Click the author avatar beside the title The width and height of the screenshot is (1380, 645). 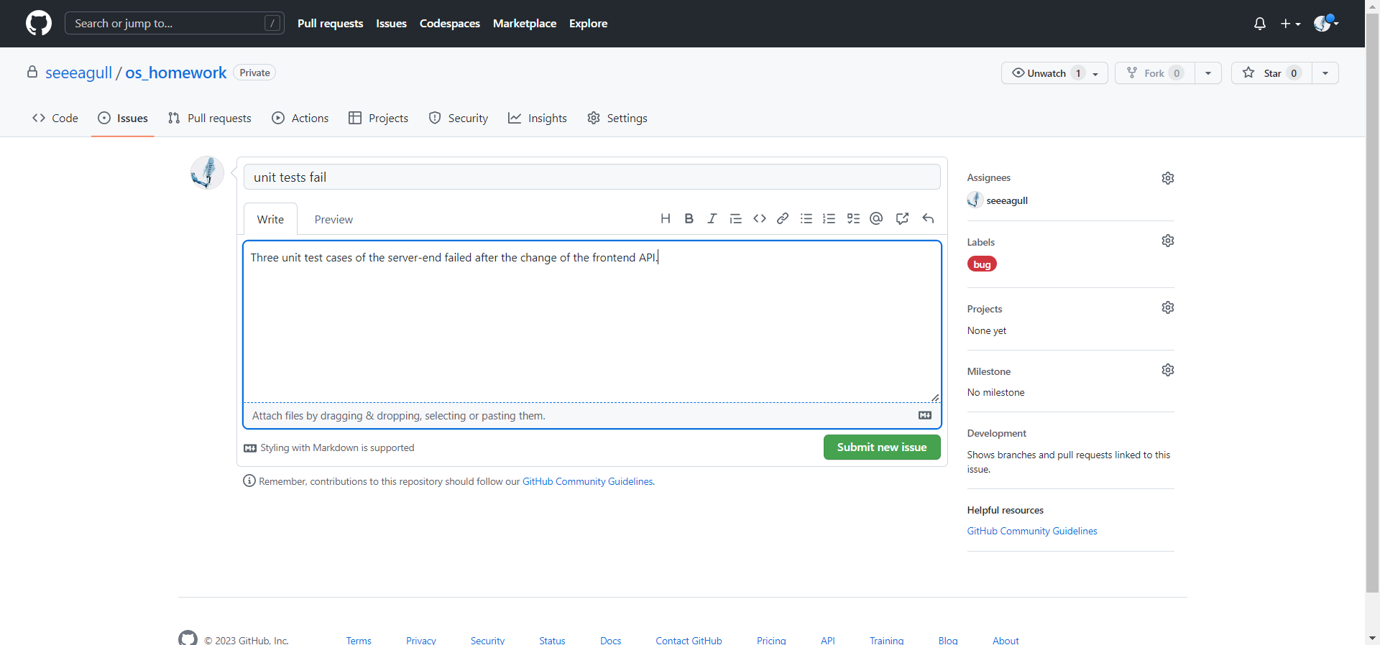point(207,173)
